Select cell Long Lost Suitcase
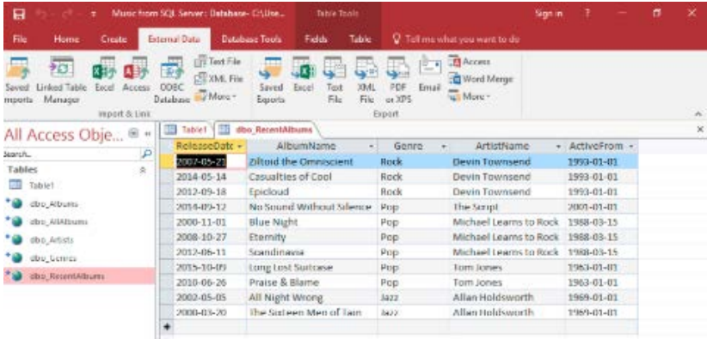 click(x=312, y=268)
